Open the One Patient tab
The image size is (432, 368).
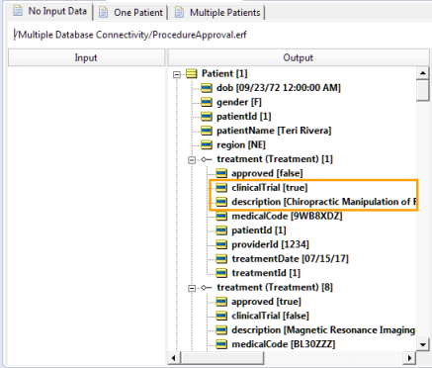130,13
